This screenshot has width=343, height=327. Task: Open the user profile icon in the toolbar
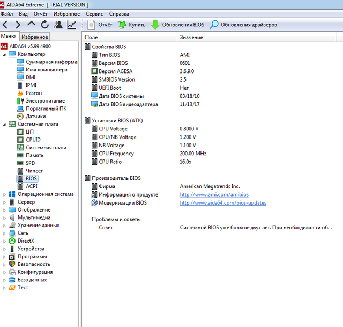tap(58, 25)
